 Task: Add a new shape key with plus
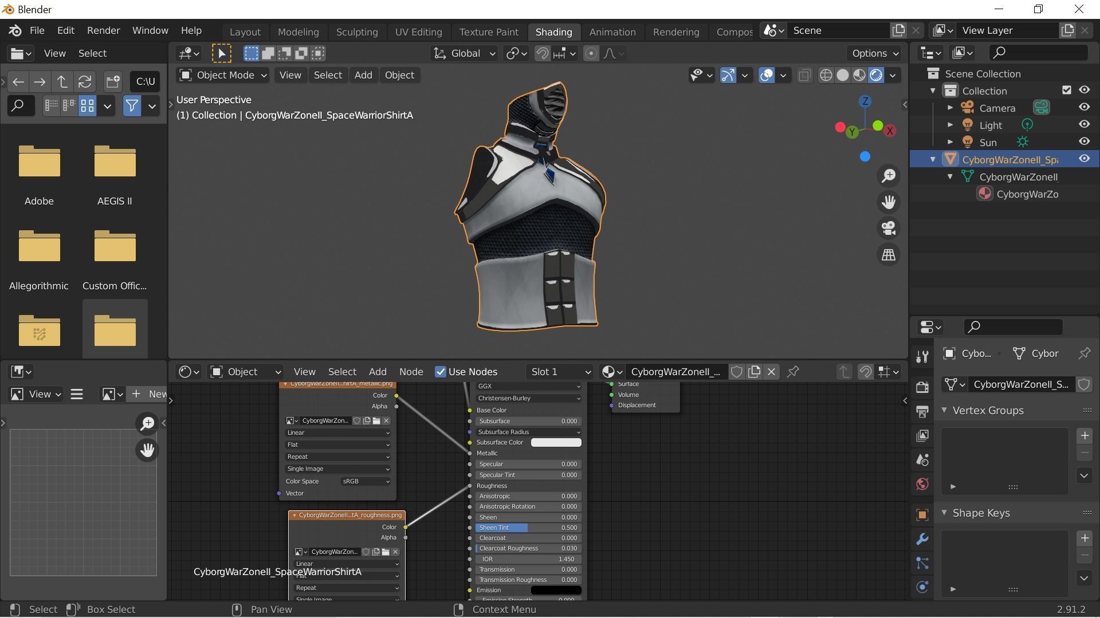pyautogui.click(x=1084, y=538)
